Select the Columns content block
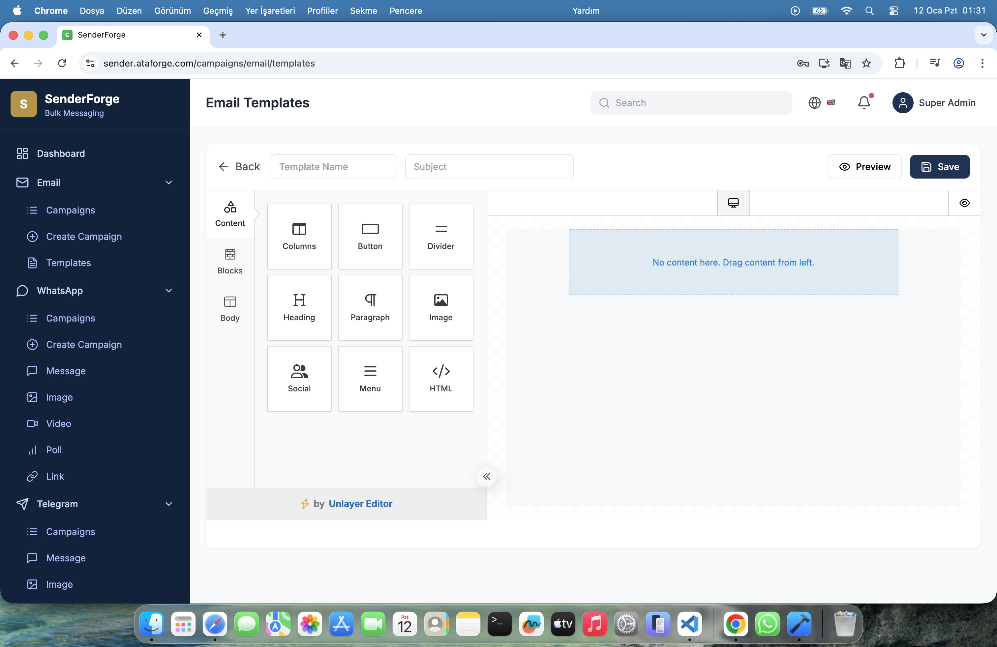997x647 pixels. pos(299,237)
